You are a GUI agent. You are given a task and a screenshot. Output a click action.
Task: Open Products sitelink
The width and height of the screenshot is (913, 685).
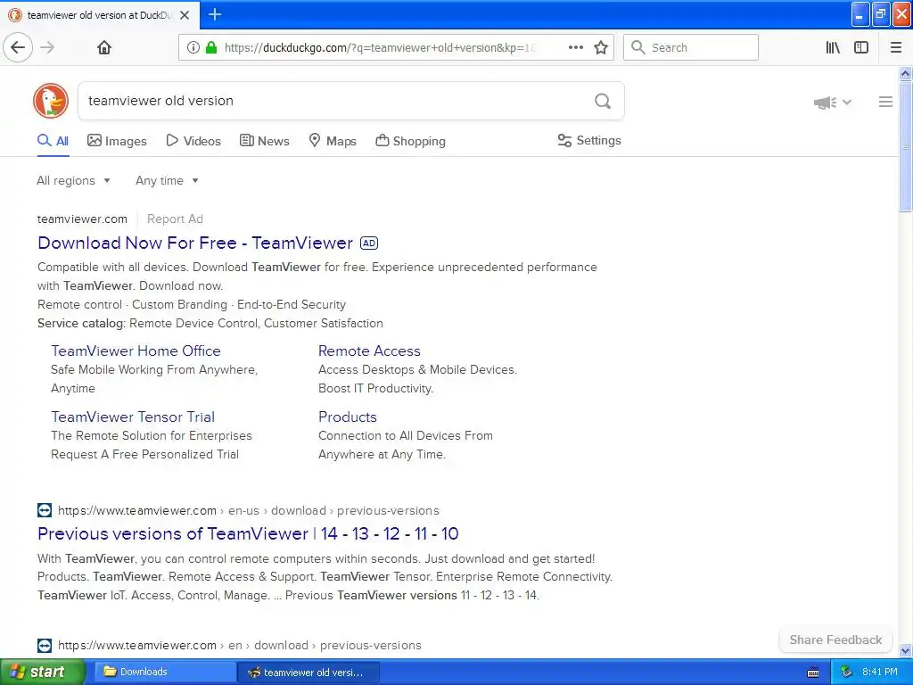pos(348,417)
